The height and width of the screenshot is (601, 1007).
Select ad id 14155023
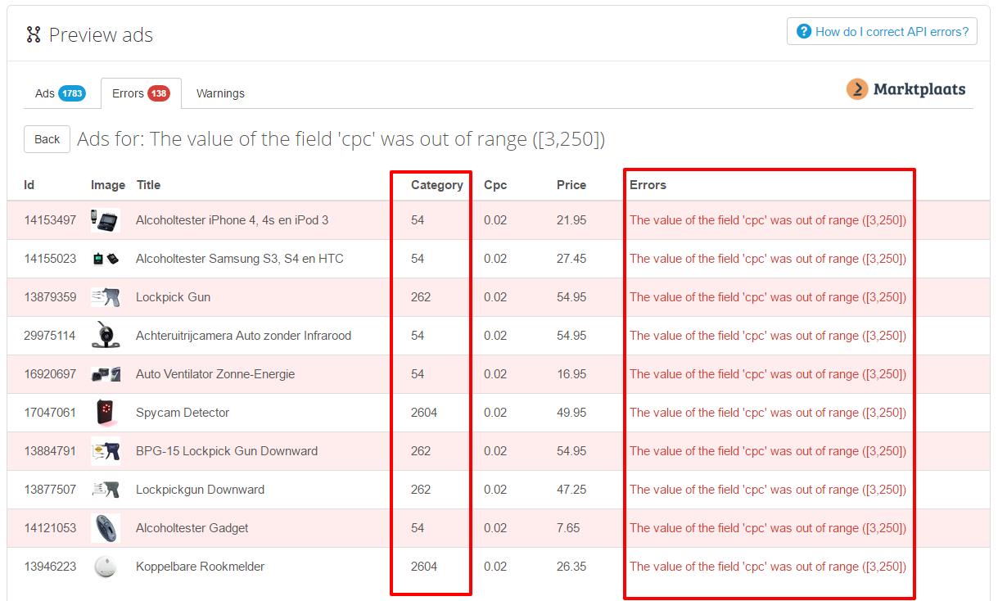(50, 259)
